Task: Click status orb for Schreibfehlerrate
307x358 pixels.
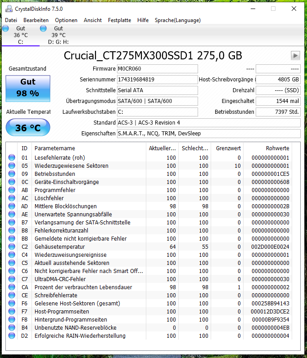Action: click(12, 295)
